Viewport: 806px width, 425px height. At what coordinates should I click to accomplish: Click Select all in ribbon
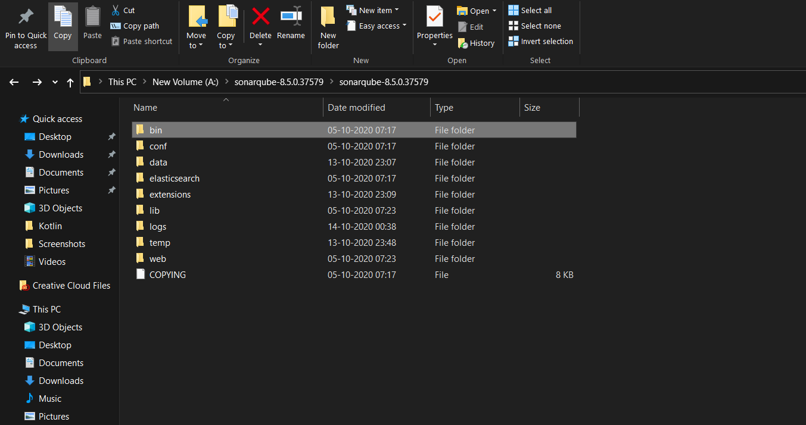pos(530,10)
